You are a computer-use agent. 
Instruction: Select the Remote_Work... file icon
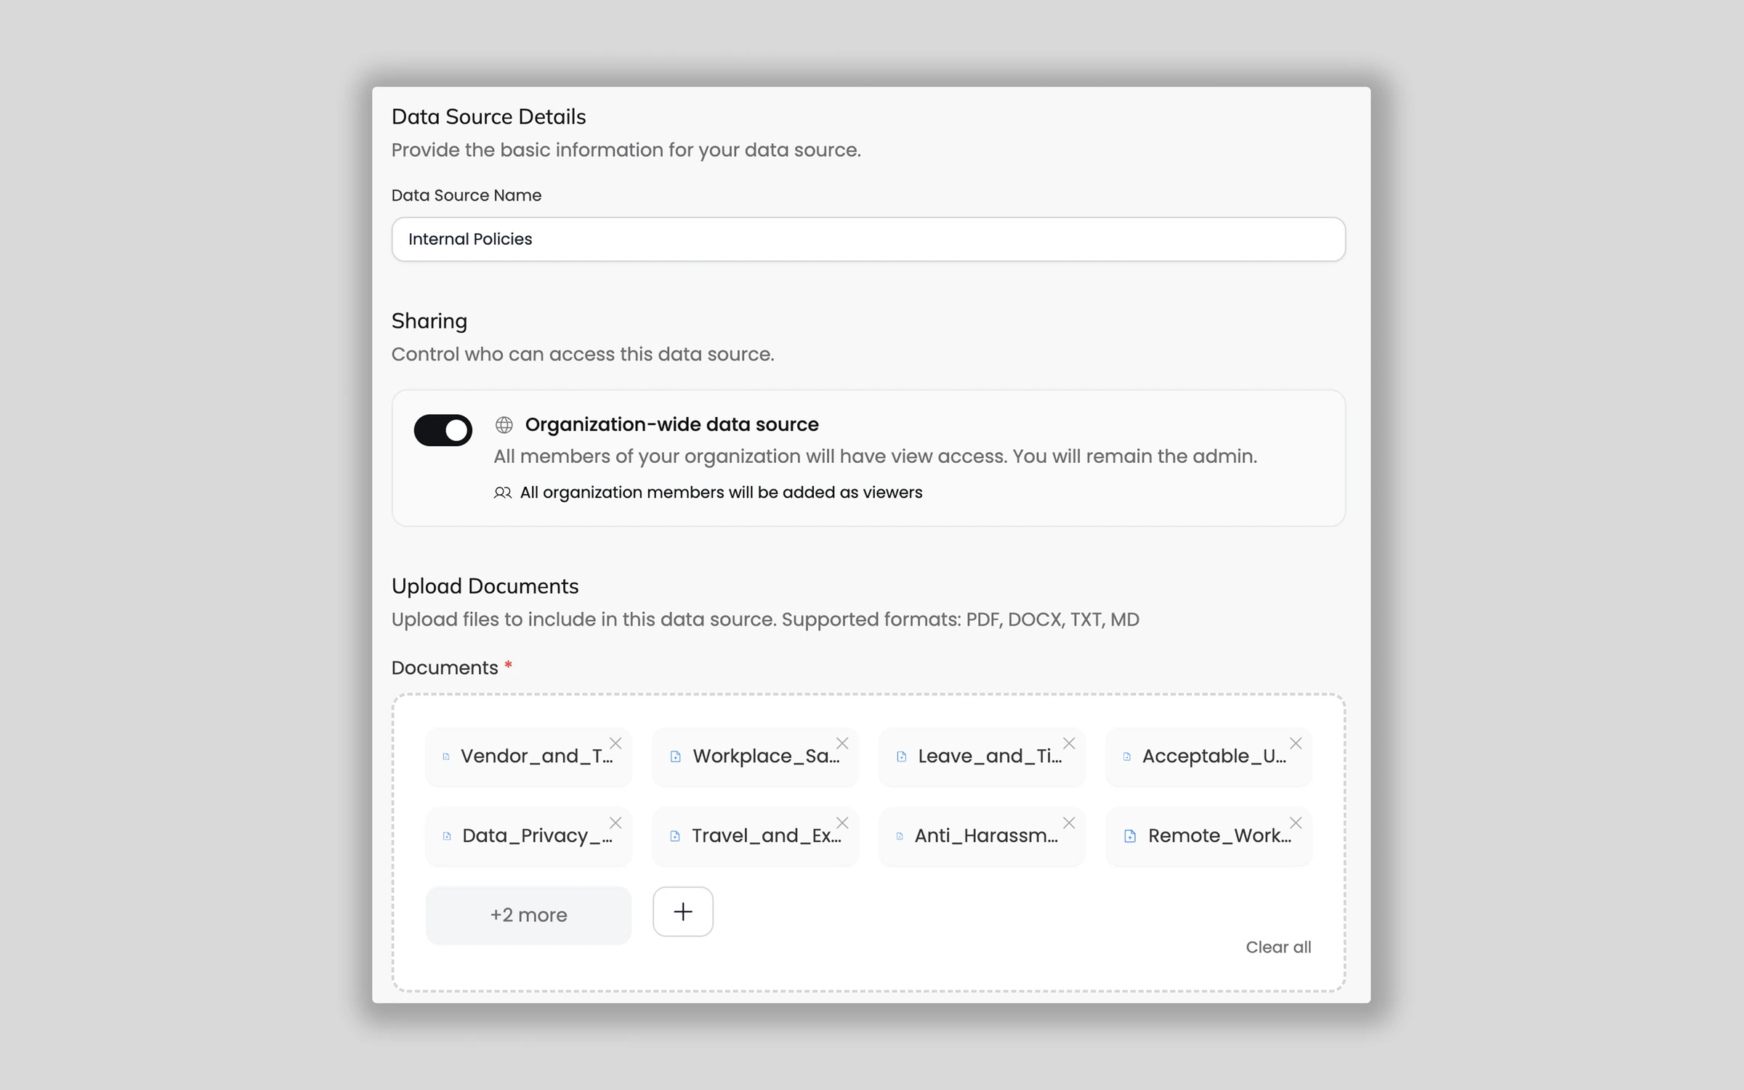(1130, 836)
